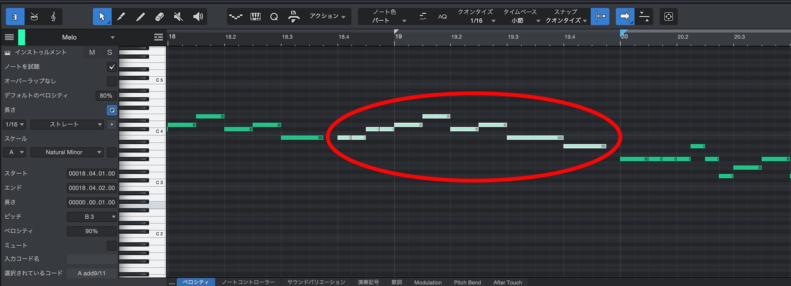Screen dimensions: 791x286
Task: Toggle the ミュート checkbox
Action: pyautogui.click(x=112, y=246)
